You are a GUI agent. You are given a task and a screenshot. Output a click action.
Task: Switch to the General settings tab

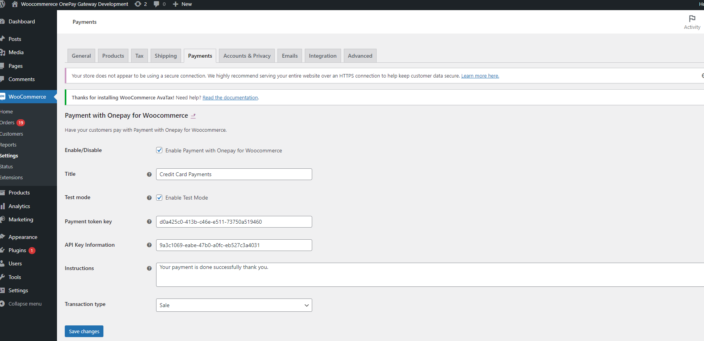[x=81, y=56]
